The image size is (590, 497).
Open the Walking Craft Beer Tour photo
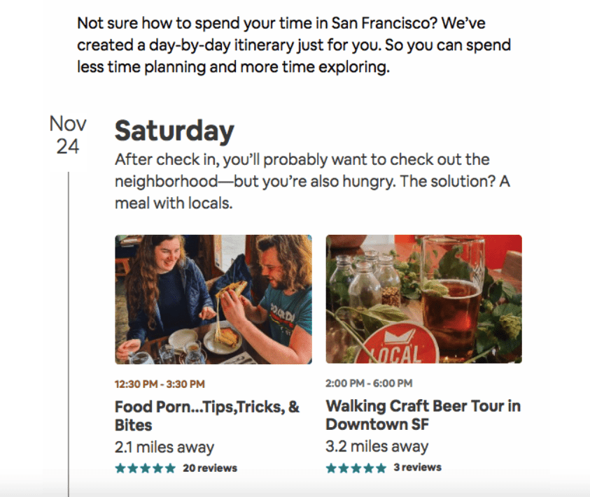coord(423,299)
